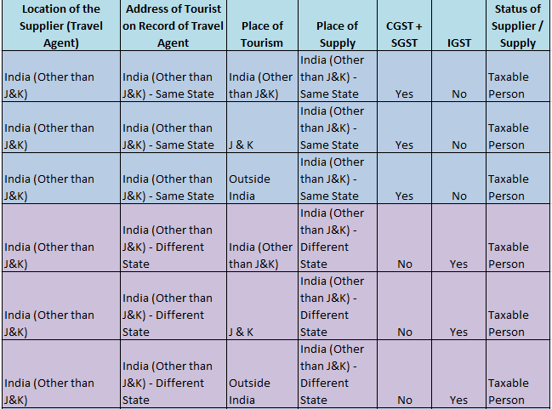Click 'J & K' tourism cell in Different State row
Viewport: 552px width, 409px height.
(242, 332)
